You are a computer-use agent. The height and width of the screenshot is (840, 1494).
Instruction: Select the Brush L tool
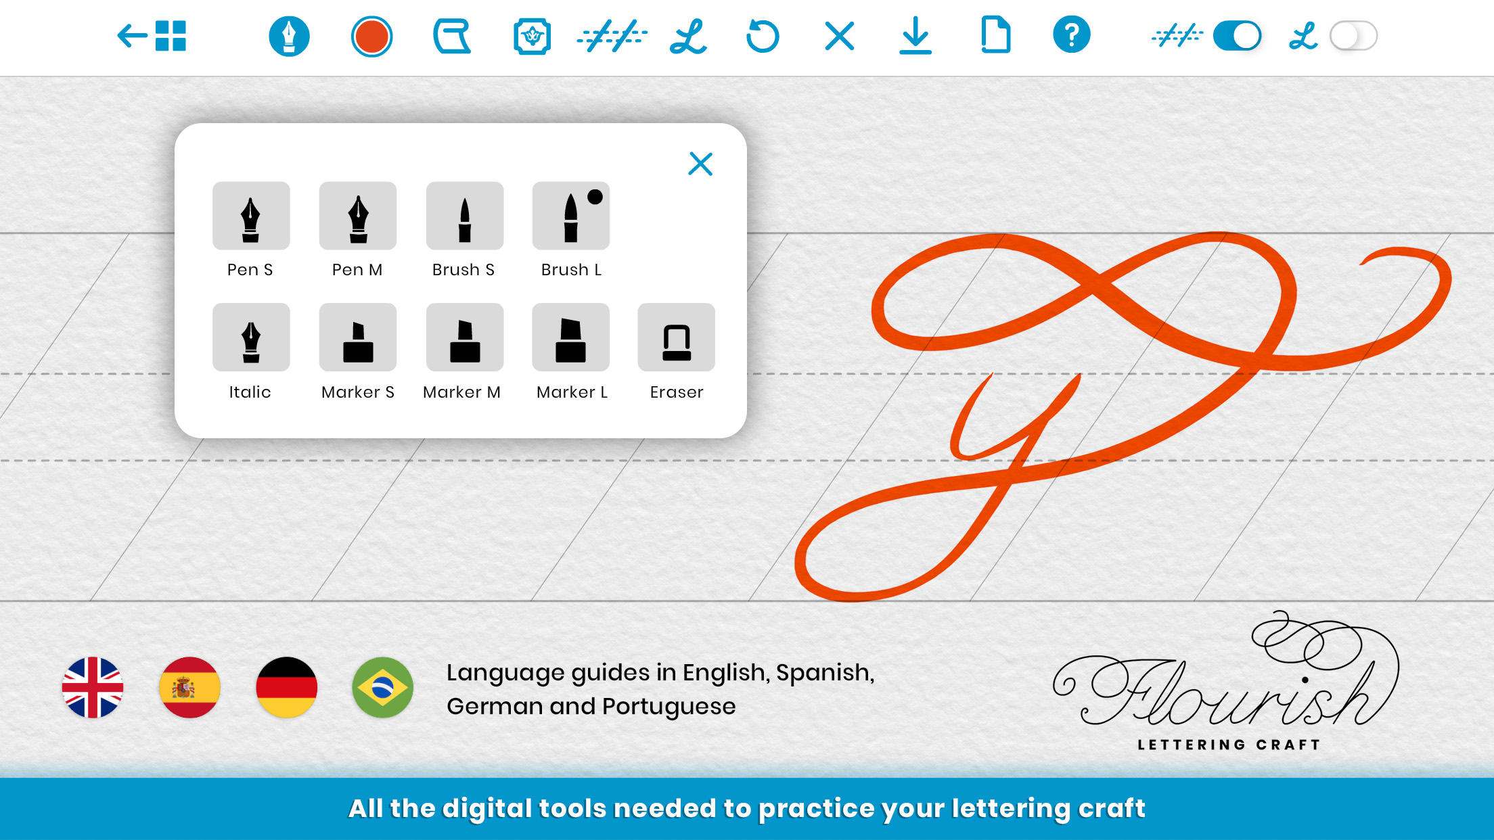click(570, 216)
